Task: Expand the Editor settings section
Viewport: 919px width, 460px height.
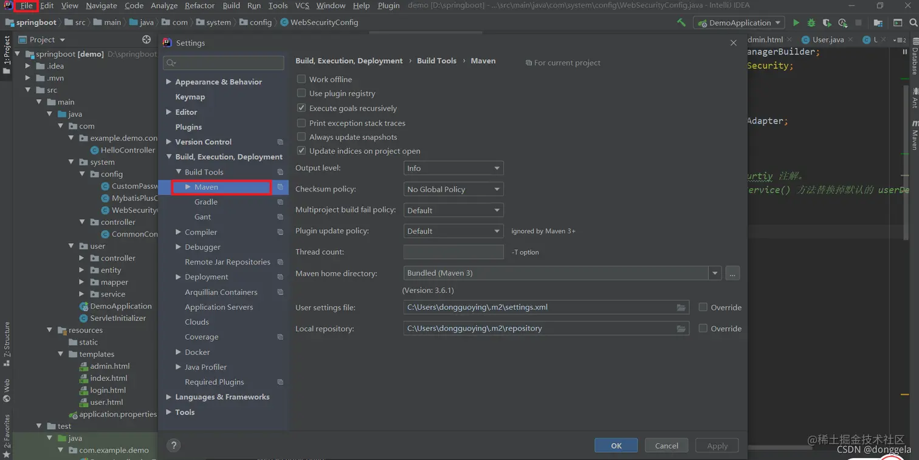Action: pyautogui.click(x=169, y=112)
